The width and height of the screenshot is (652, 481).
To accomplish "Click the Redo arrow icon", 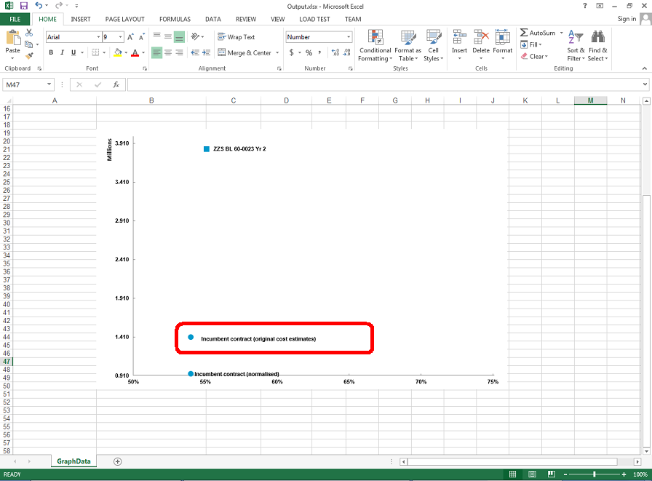I will (59, 6).
